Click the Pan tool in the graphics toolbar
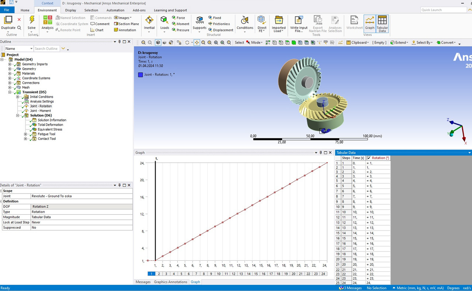472x291 pixels. 197,42
